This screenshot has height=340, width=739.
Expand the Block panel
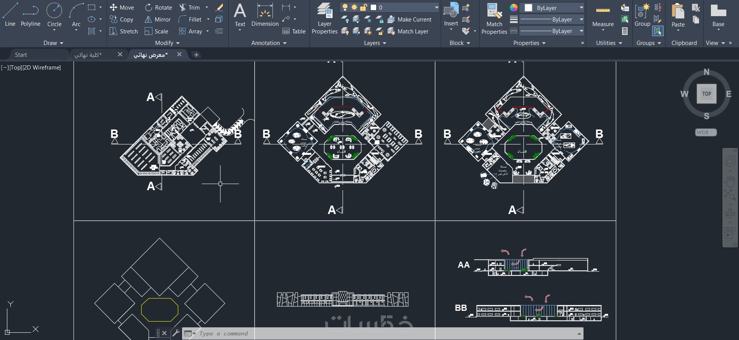point(460,43)
